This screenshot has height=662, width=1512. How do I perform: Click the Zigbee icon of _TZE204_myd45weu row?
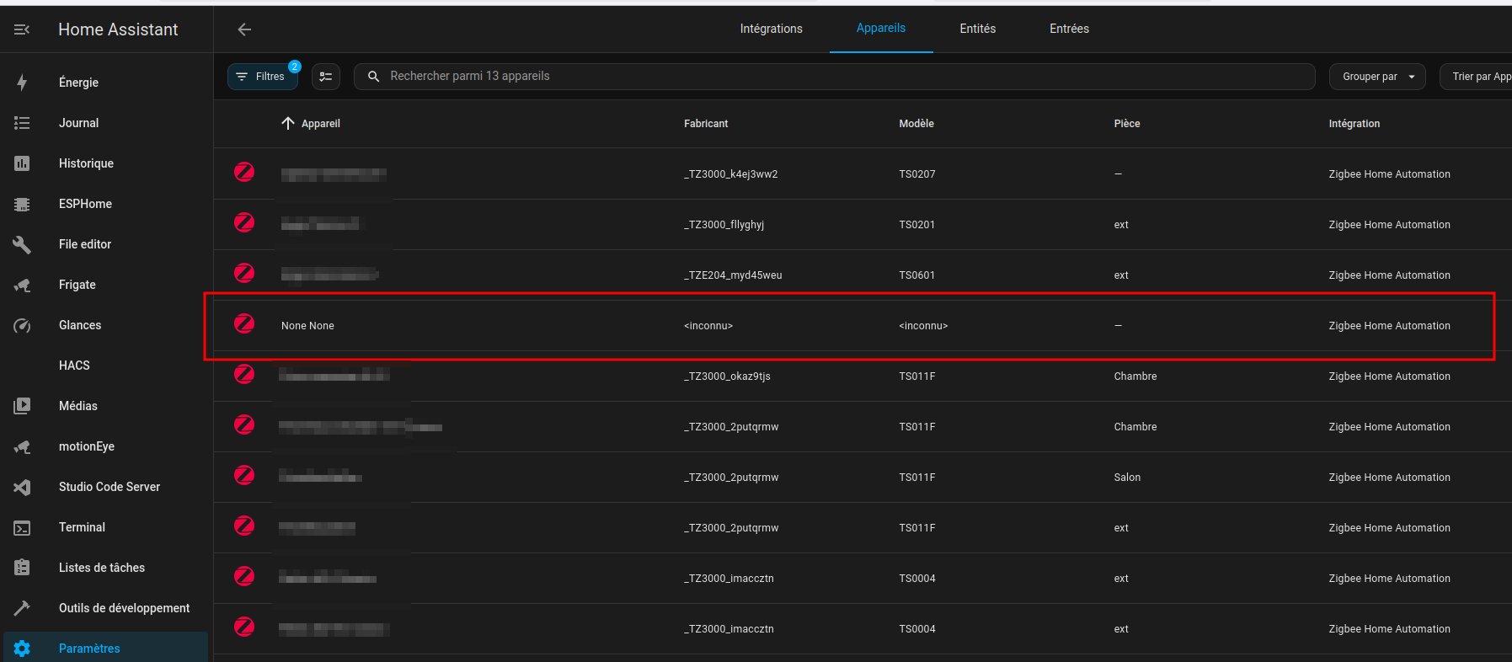[x=244, y=273]
